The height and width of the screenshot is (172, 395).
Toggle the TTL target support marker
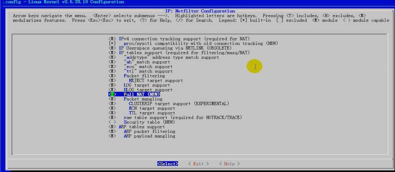click(x=112, y=113)
